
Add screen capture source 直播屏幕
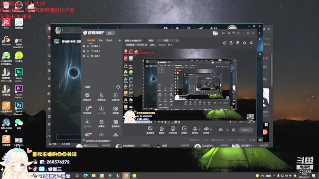(x=150, y=130)
